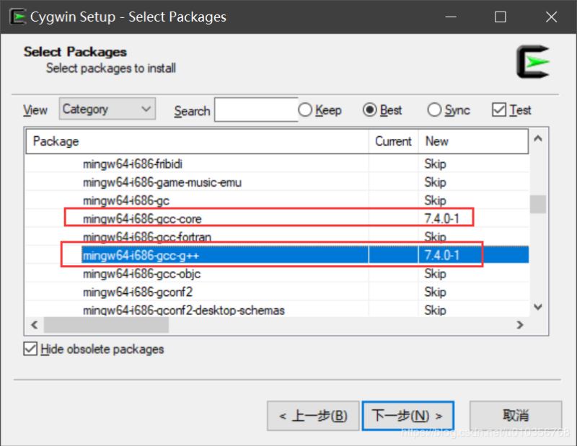Viewport: 577px width, 446px height.
Task: Click the 取消 cancel button
Action: pos(517,415)
